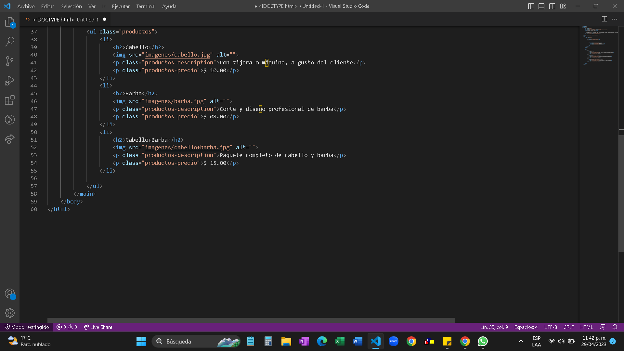Open WhatsApp from the taskbar
624x351 pixels.
pos(483,341)
